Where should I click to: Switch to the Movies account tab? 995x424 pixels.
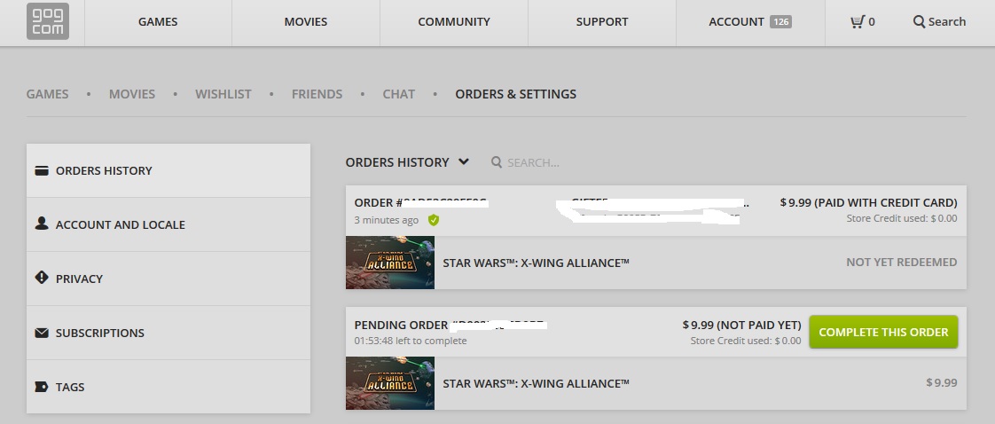point(132,94)
